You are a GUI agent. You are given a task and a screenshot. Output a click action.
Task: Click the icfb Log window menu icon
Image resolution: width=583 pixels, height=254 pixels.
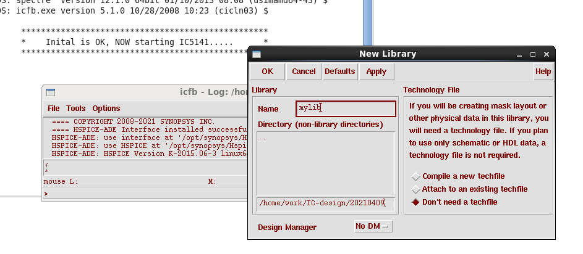click(51, 92)
